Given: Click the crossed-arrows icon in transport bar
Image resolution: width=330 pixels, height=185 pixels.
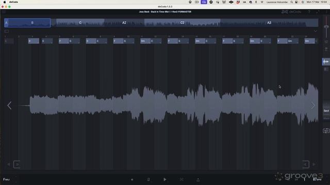Looking at the screenshot, I should click(181, 179).
